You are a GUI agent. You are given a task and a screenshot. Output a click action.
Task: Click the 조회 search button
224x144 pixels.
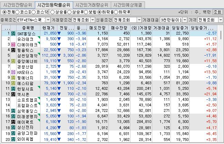click(x=217, y=12)
